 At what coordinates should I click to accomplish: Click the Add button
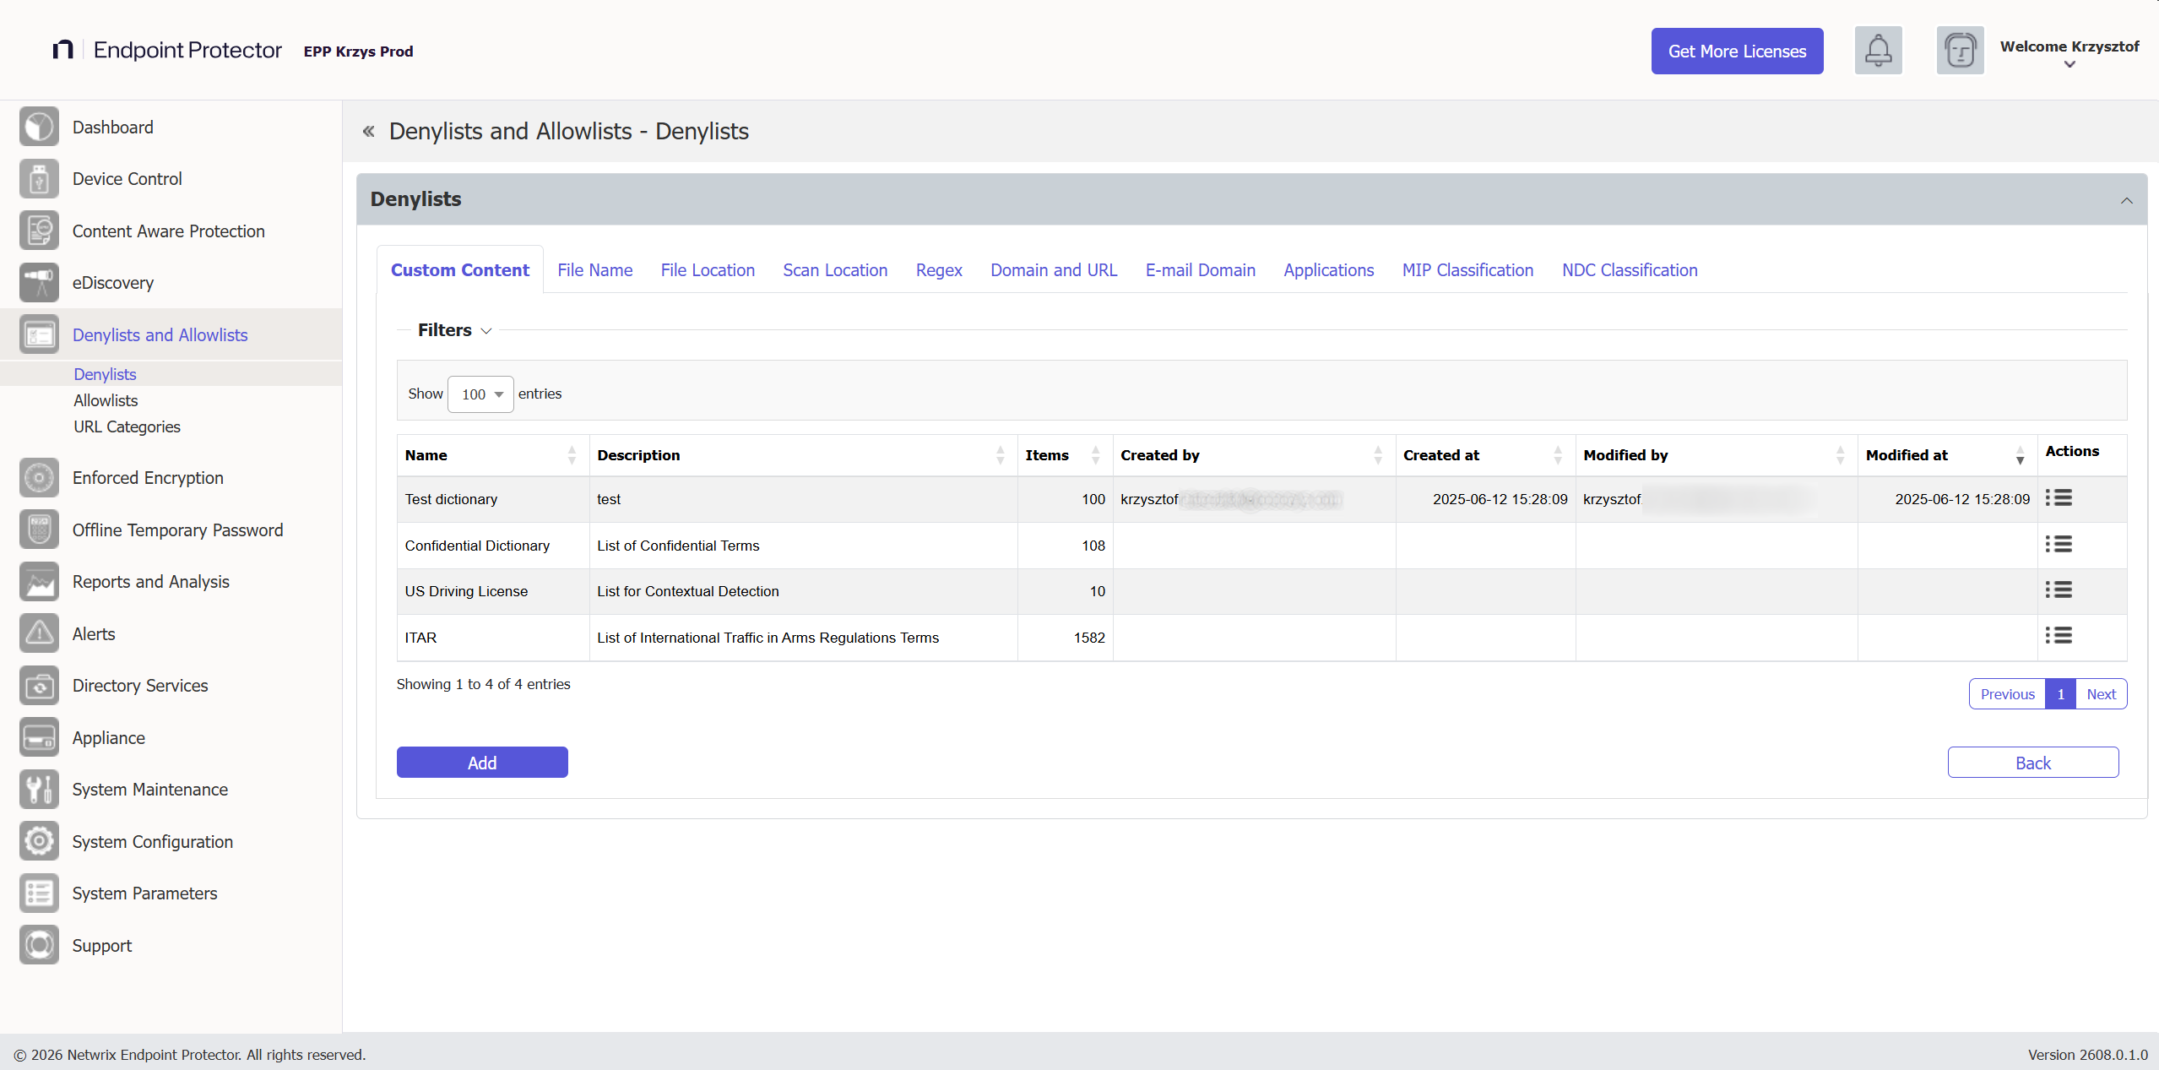click(x=482, y=763)
